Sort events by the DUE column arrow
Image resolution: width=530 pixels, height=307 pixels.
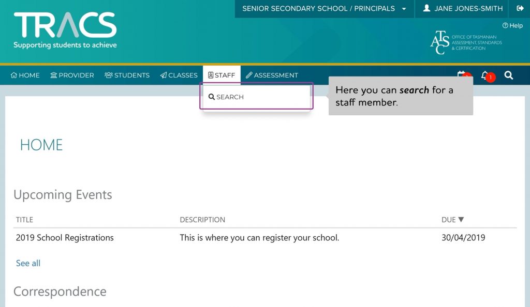(x=461, y=219)
